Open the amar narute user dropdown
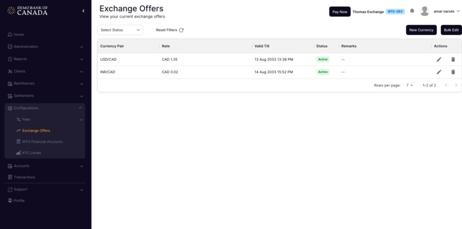This screenshot has height=229, width=462. (x=447, y=11)
